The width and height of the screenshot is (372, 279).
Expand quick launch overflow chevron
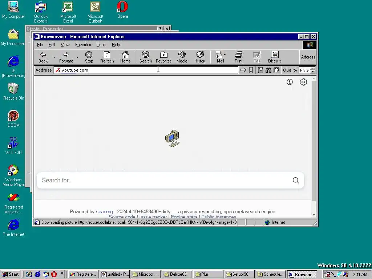coord(62,273)
